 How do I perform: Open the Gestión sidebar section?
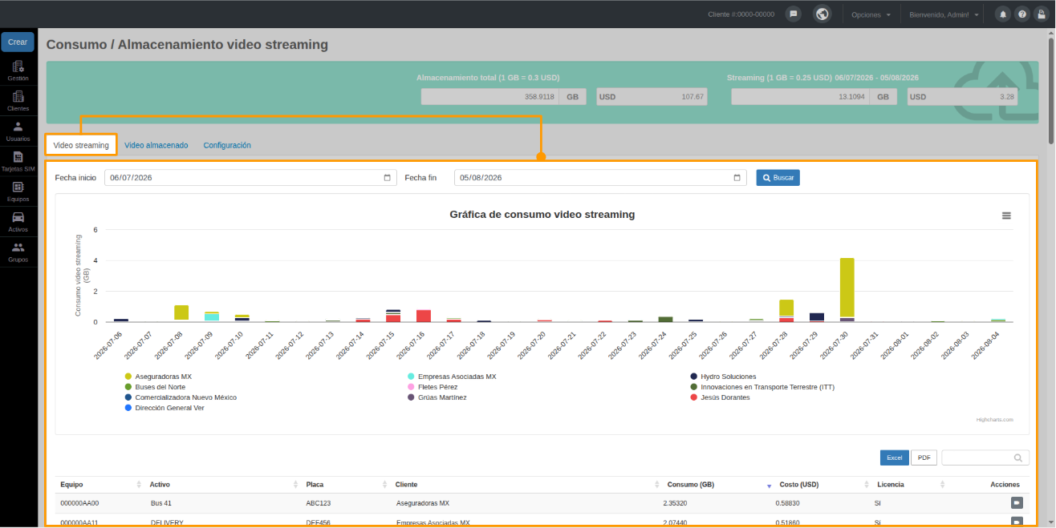(18, 71)
